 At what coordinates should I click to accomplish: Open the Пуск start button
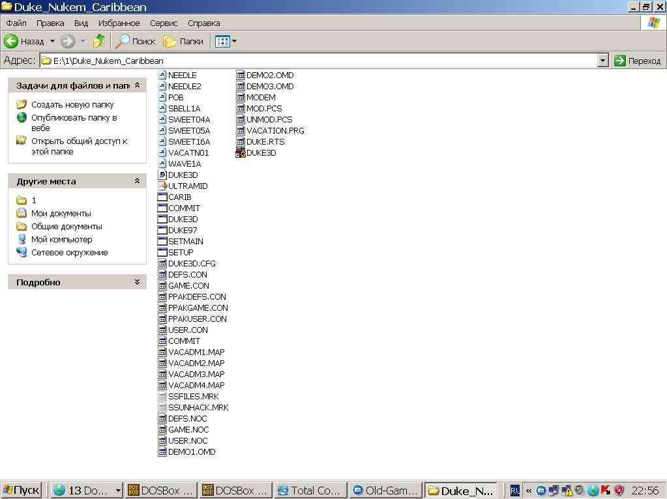pyautogui.click(x=21, y=491)
